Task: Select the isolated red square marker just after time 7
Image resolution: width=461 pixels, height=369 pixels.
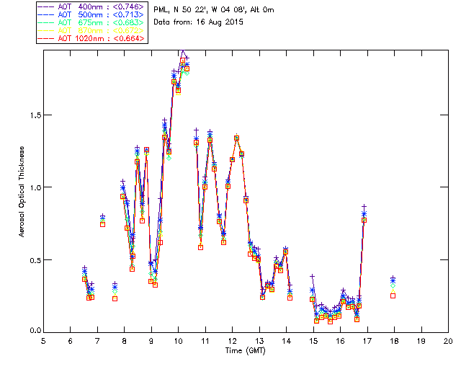Action: [x=103, y=224]
